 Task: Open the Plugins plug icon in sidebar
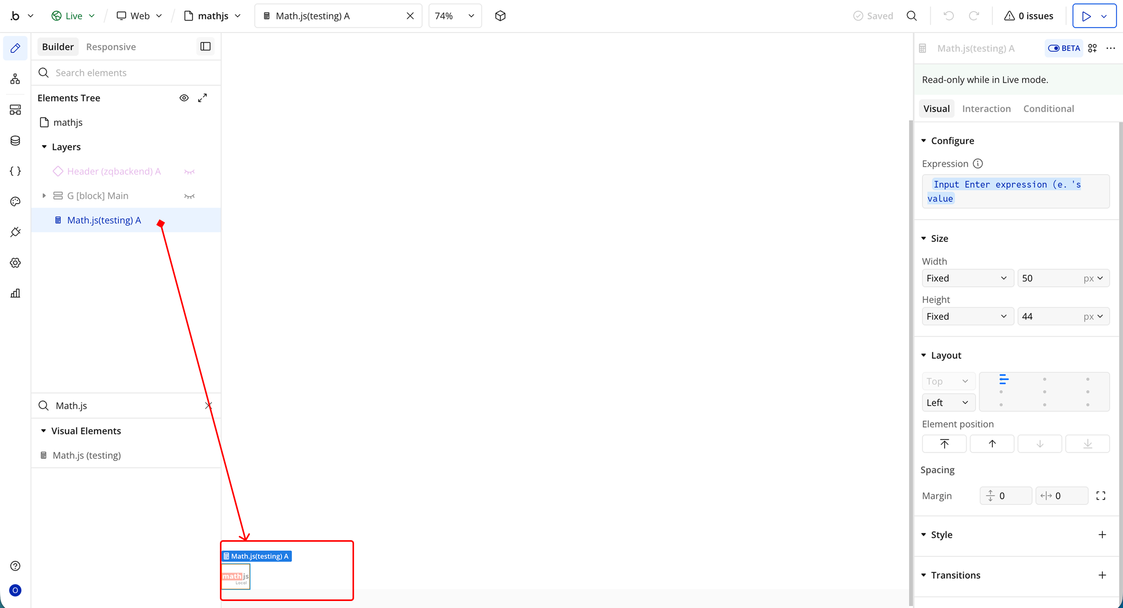pos(15,232)
